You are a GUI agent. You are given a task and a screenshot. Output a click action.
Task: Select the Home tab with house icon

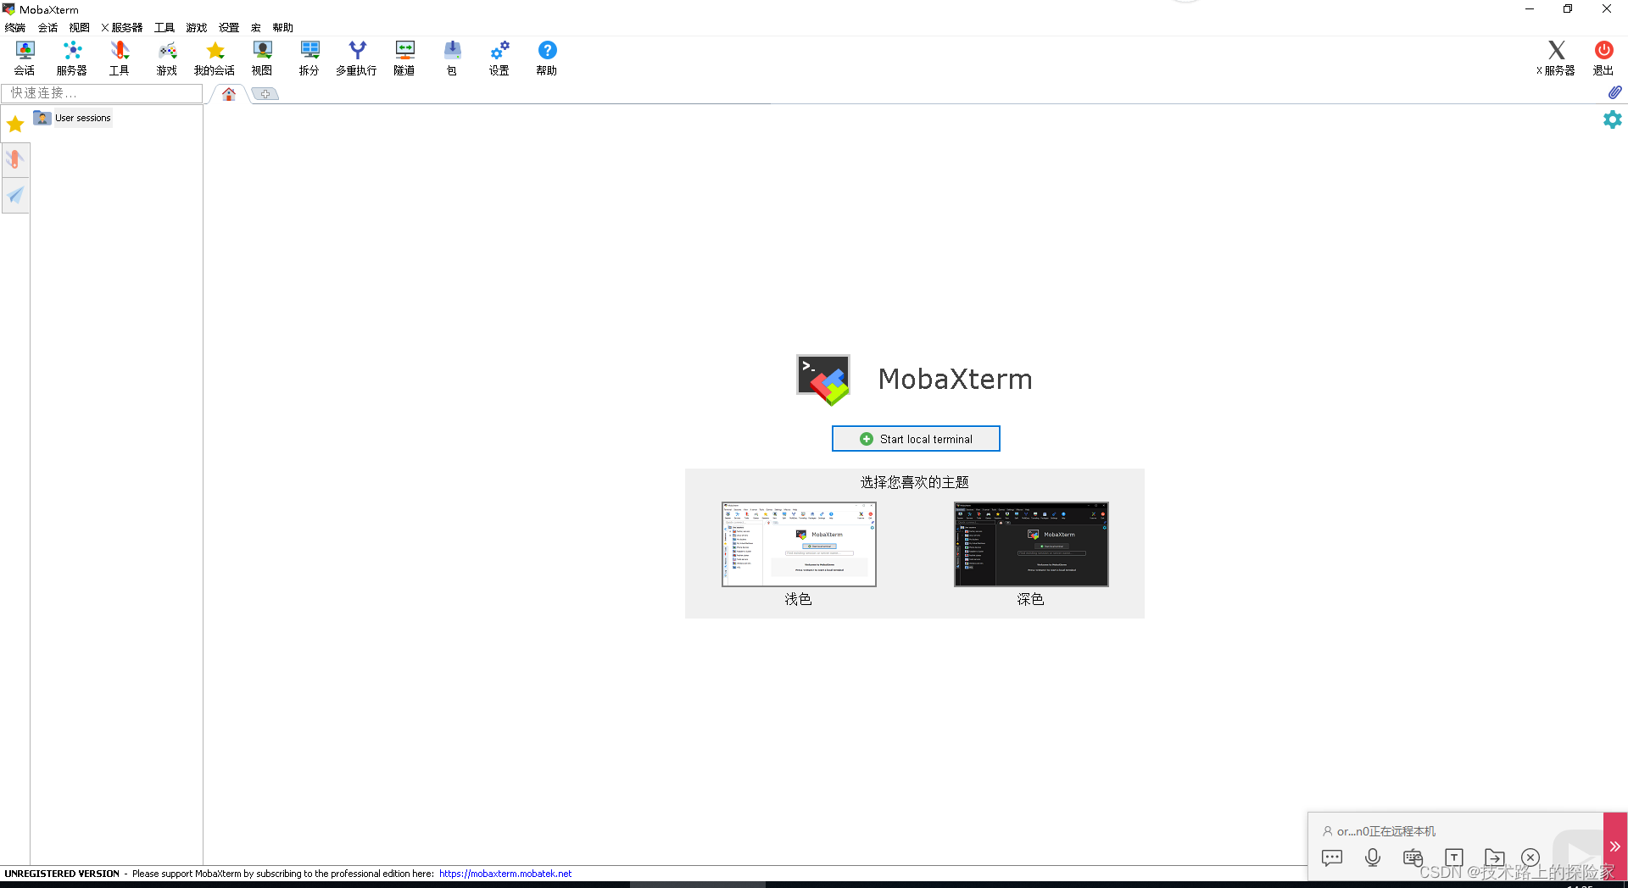[229, 94]
